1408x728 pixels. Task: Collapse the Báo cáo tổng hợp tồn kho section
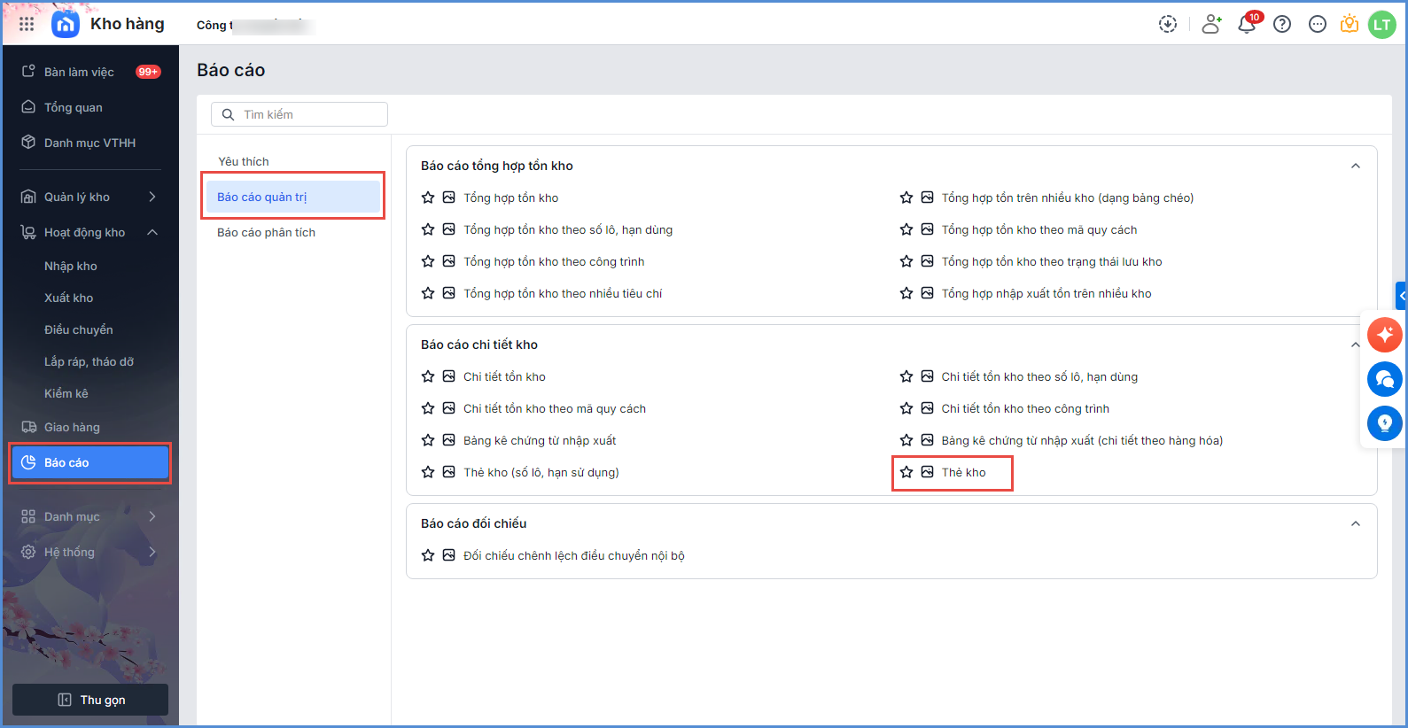[x=1355, y=166]
